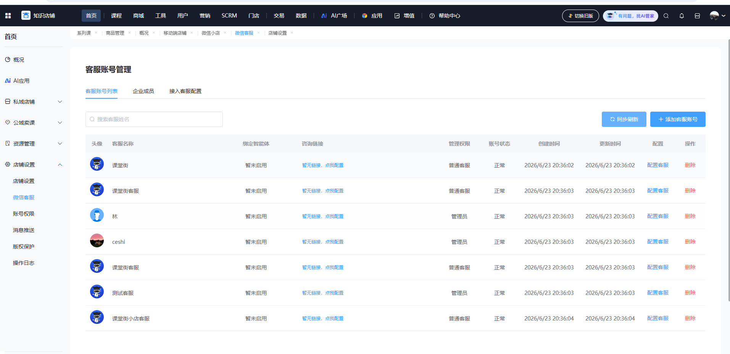Click the avatar of 林 row

(97, 215)
